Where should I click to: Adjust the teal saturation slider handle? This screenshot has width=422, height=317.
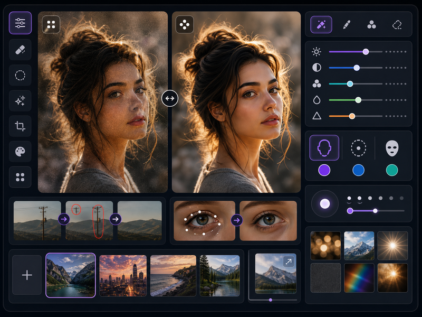pos(350,84)
